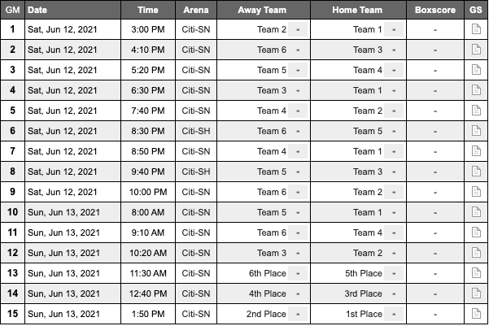Click Team 1 home score box in game 1
489x326 pixels.
pos(394,29)
